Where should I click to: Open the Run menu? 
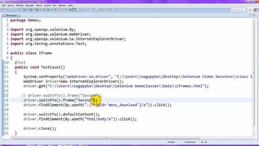[55, 5]
